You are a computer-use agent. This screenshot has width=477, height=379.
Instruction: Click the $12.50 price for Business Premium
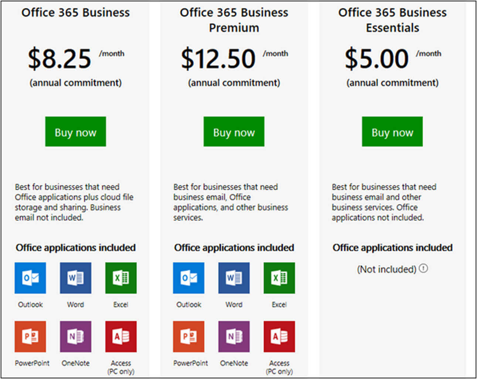click(x=218, y=59)
